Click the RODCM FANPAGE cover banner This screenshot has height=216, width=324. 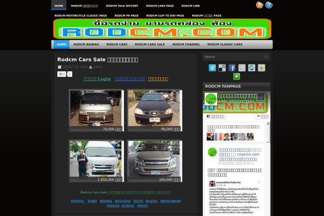point(237,102)
